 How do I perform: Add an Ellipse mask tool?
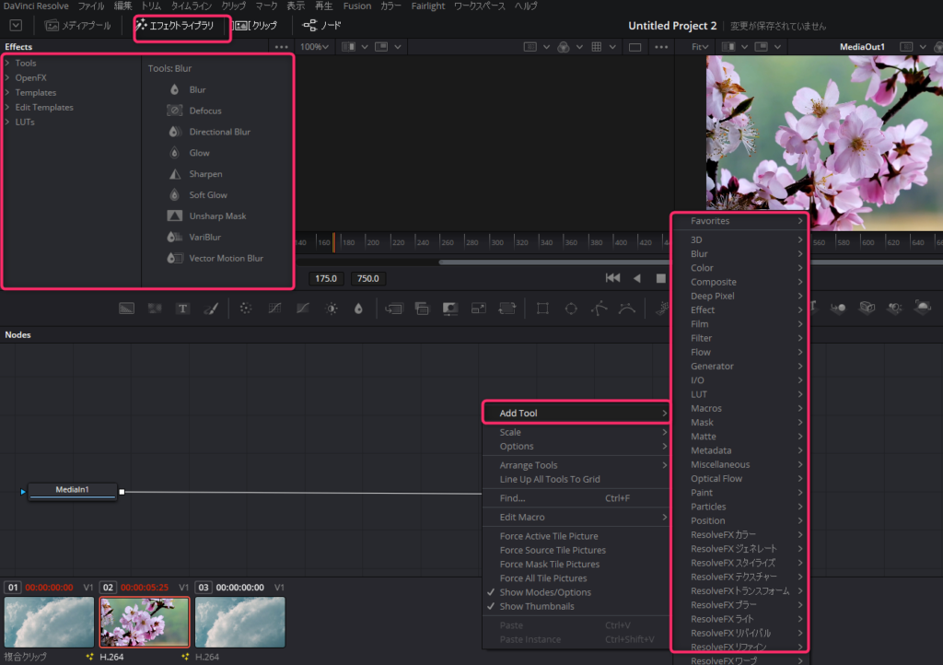(x=571, y=309)
